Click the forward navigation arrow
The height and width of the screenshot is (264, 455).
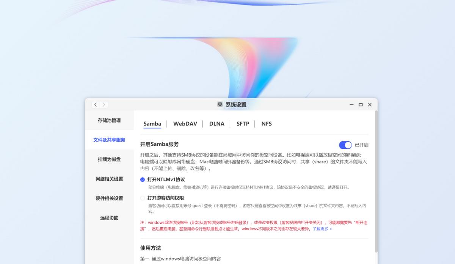(x=104, y=105)
